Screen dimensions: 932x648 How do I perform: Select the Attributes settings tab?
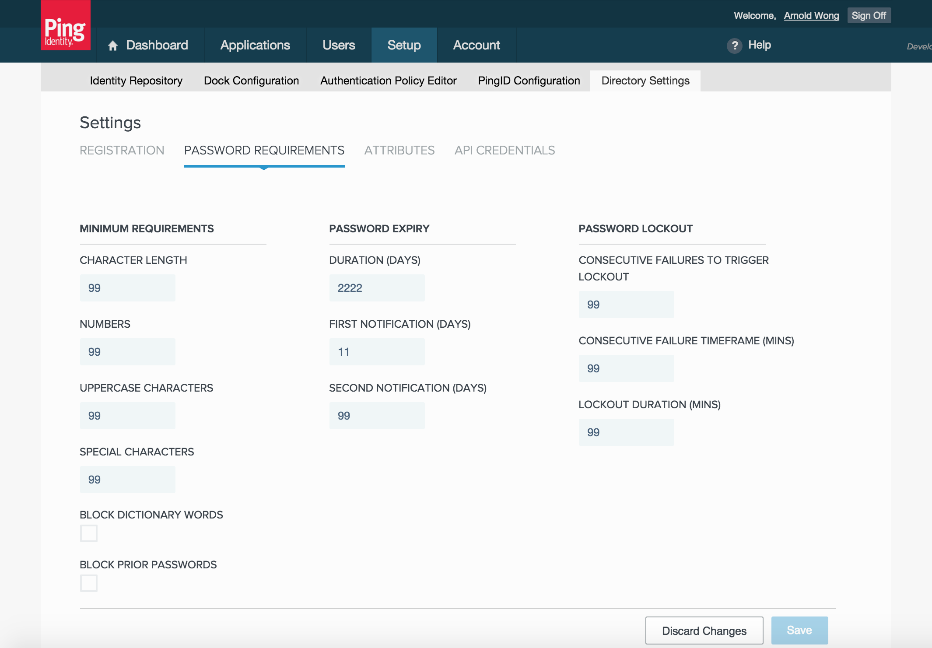[399, 150]
